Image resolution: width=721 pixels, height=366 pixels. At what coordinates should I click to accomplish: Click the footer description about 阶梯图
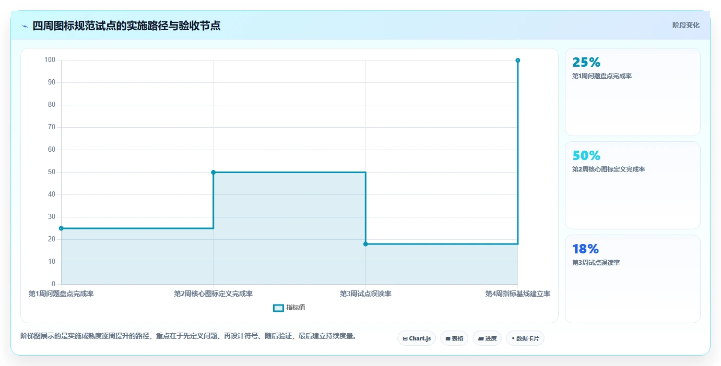(x=190, y=336)
